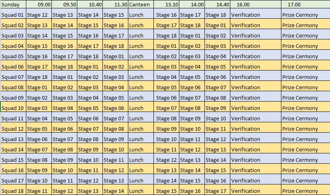Image resolution: width=330 pixels, height=196 pixels.
Task: Select the 16.00 time header cell
Action: [255, 4]
